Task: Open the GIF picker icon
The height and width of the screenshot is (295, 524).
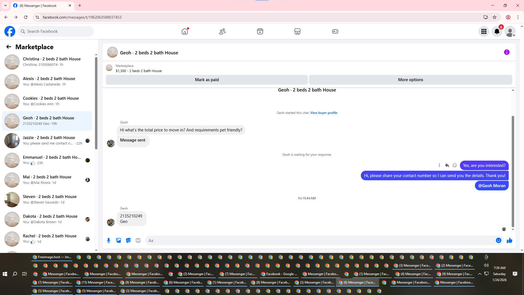Action: [138, 240]
